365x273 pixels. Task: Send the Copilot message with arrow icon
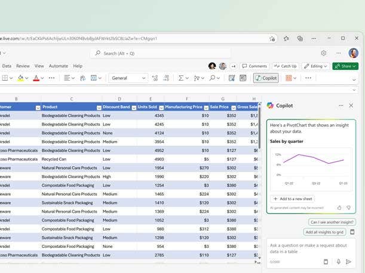pos(349,262)
